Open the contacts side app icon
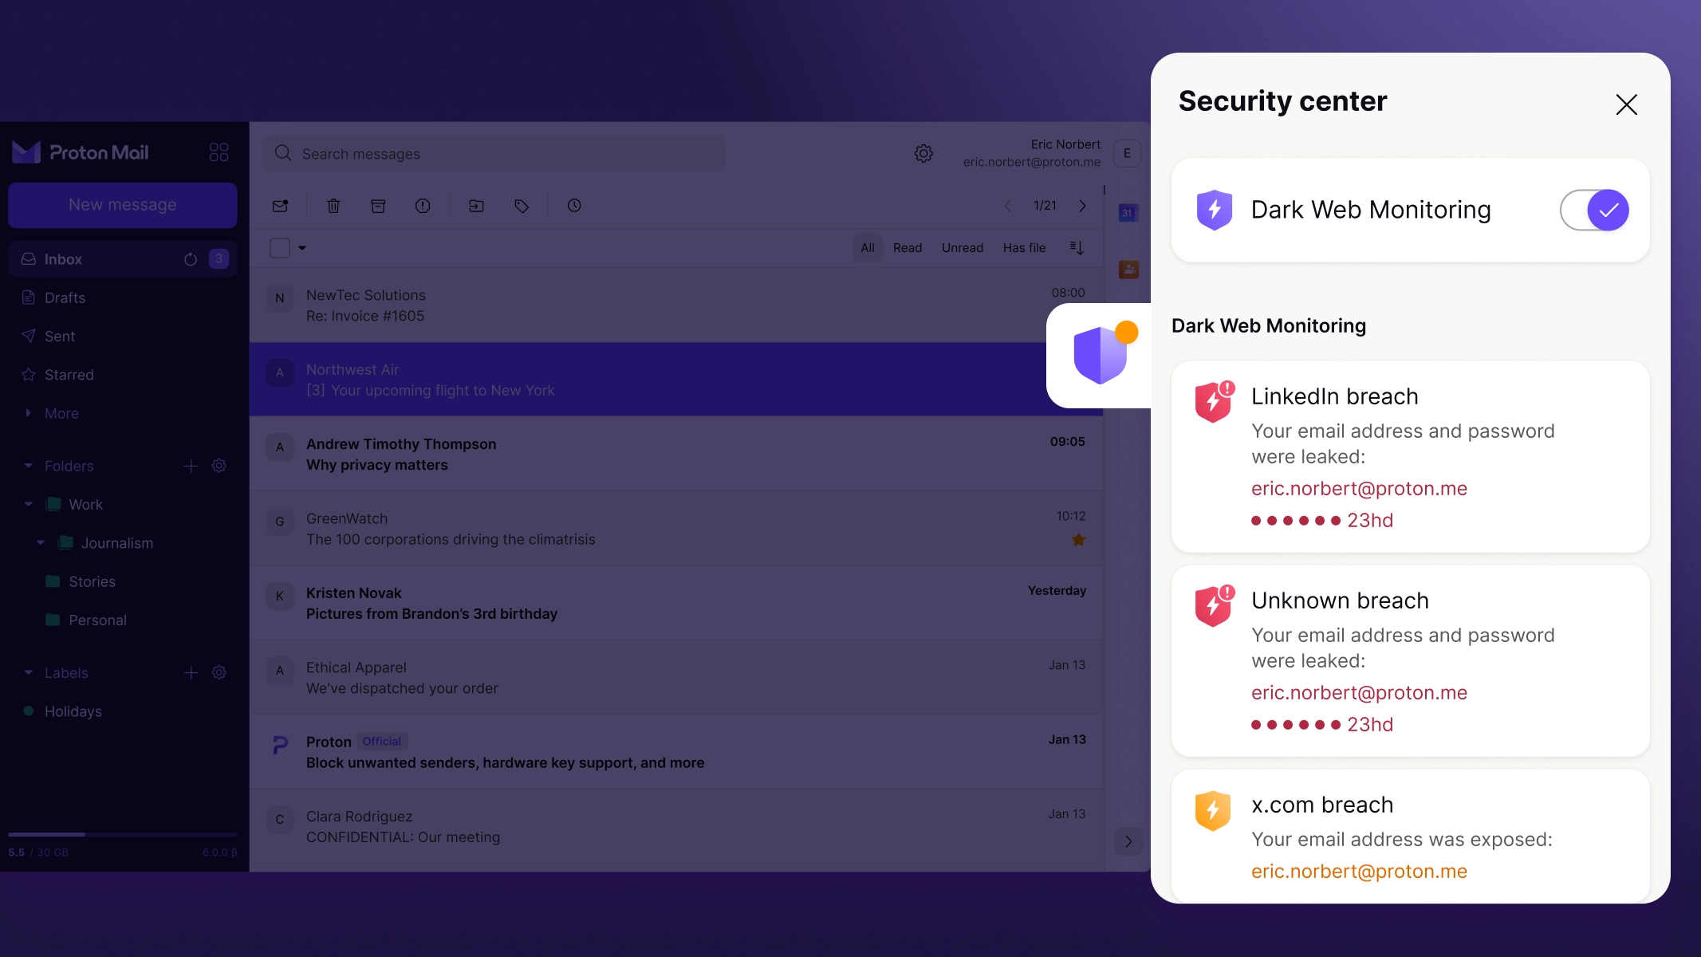 (1128, 270)
